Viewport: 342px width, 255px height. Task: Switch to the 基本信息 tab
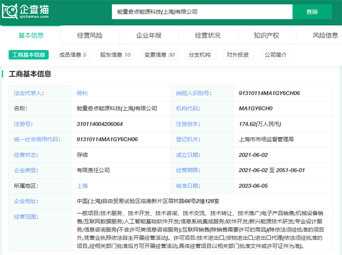point(31,35)
